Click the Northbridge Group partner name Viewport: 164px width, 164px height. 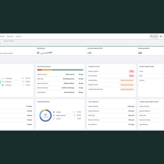coord(69,79)
